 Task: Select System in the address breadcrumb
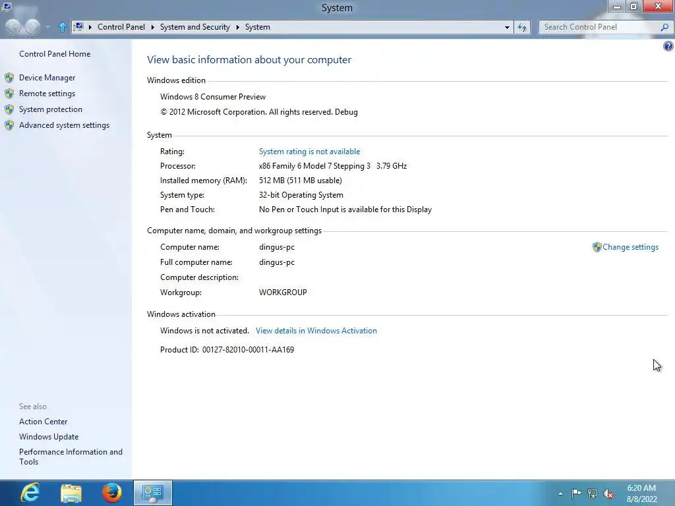click(258, 26)
